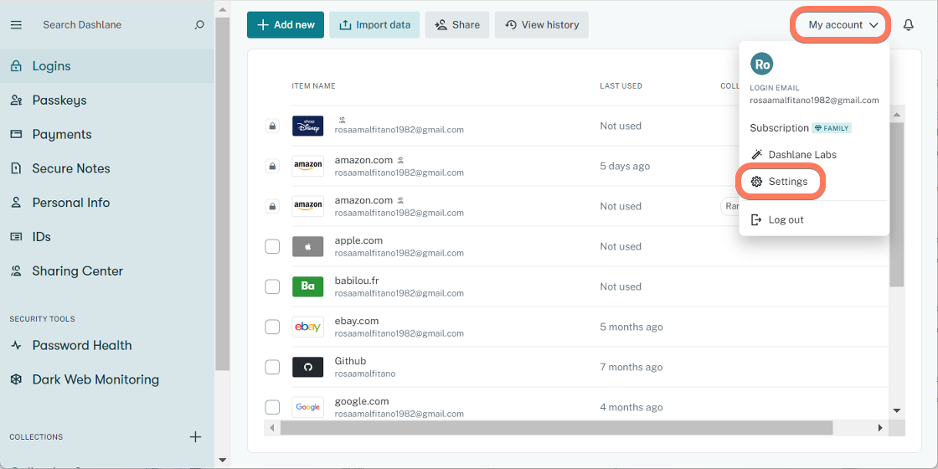This screenshot has height=469, width=938.
Task: Go to Payments section
Action: pos(107,134)
